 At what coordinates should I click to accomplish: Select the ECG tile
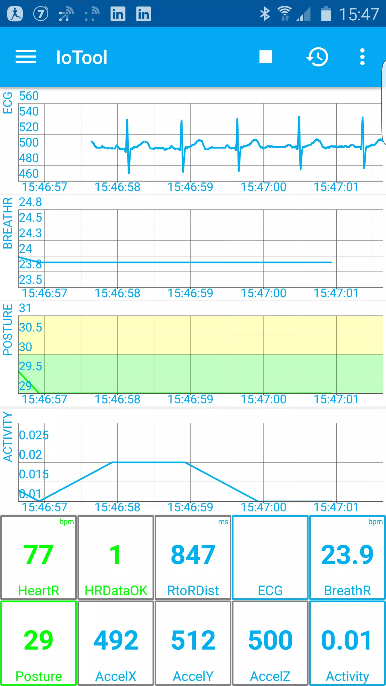(x=270, y=557)
